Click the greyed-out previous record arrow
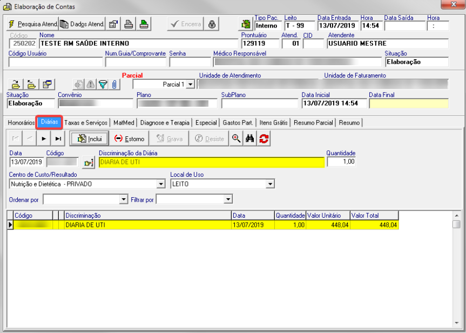 tap(30, 138)
